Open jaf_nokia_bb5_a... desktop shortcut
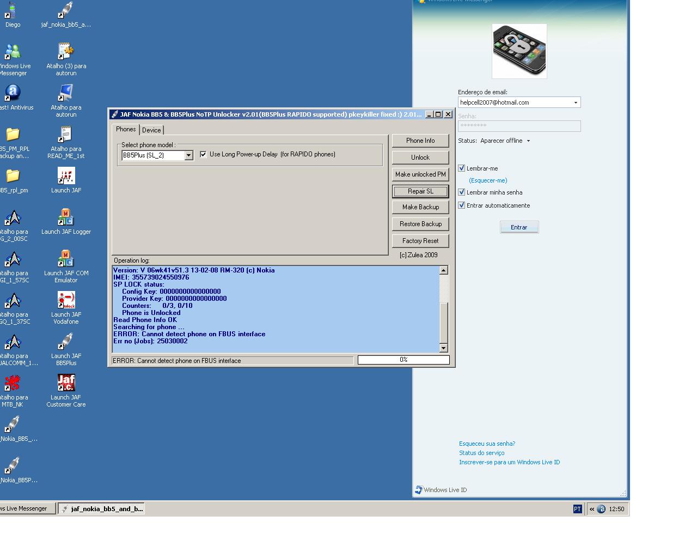Screen dimensions: 697x558 pos(66,15)
